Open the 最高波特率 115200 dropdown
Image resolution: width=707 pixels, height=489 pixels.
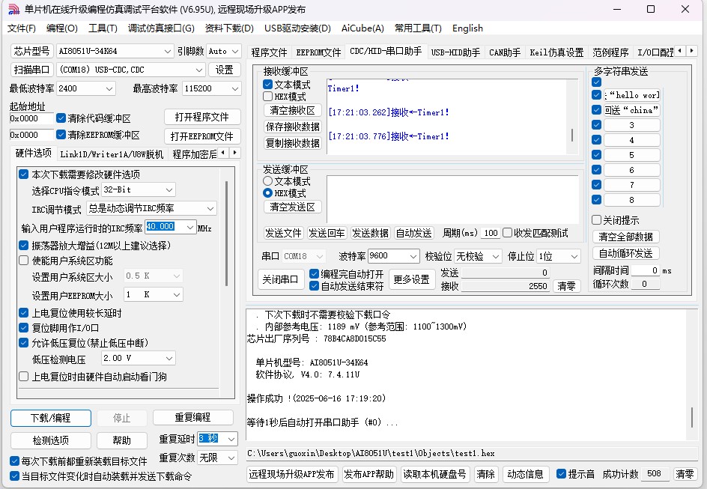[235, 89]
